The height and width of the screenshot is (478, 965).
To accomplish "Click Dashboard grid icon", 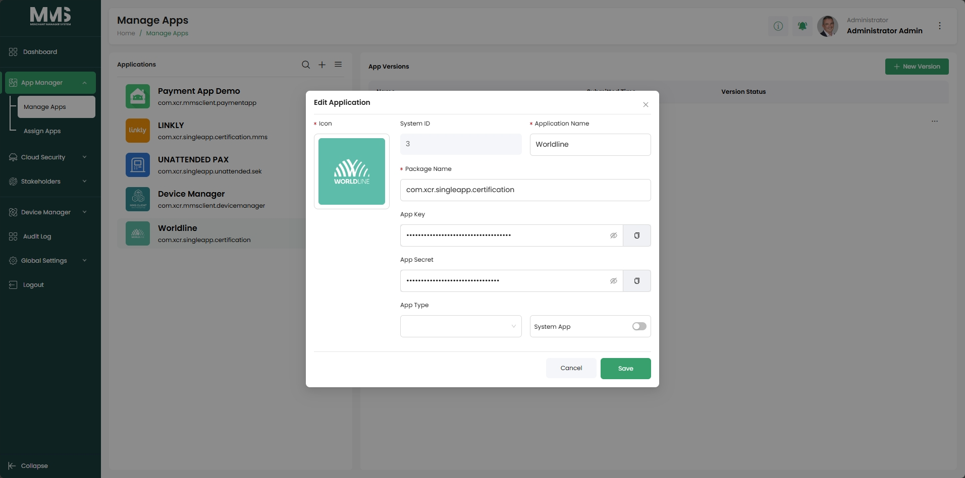I will coord(13,52).
